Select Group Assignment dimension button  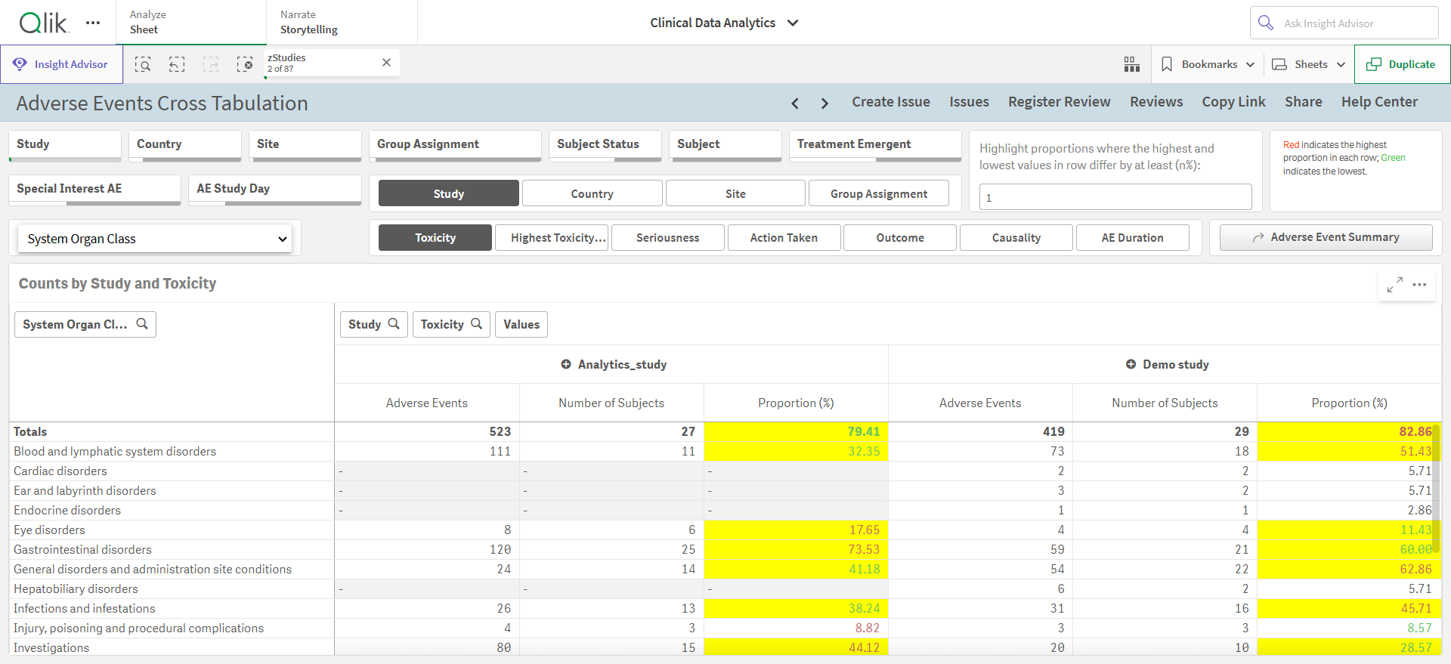(x=879, y=193)
